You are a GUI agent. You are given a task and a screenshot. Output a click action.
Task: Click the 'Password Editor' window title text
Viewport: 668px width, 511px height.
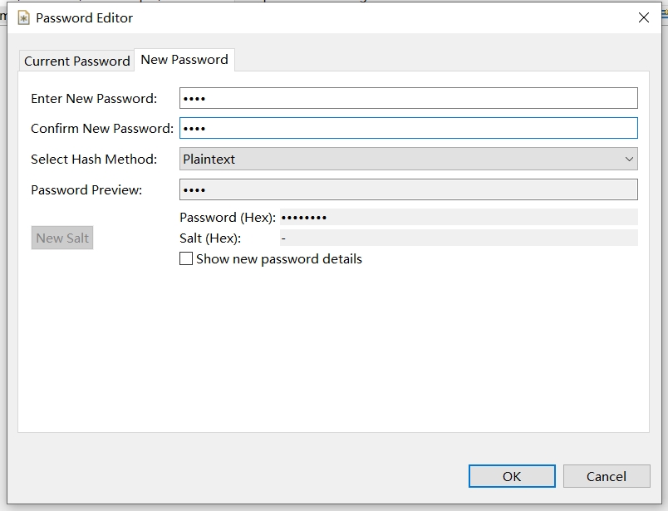pyautogui.click(x=84, y=17)
